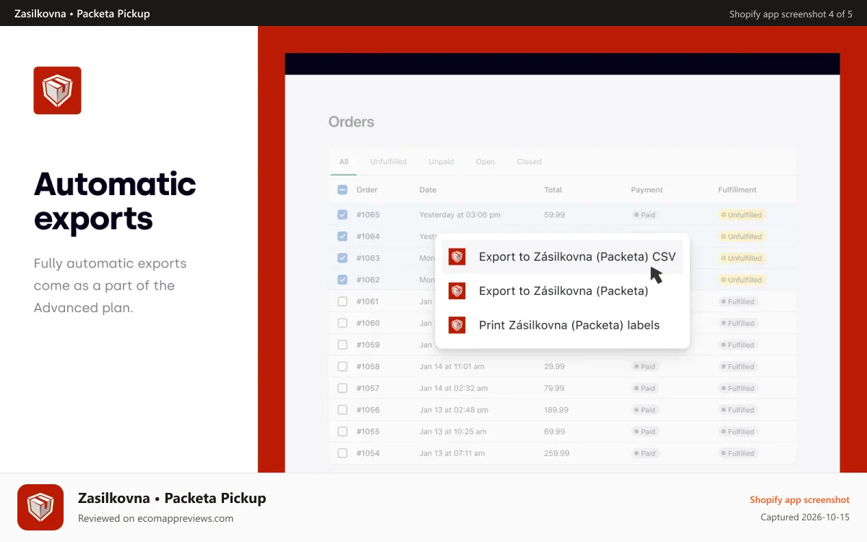Switch to the Unfulfilled tab
Screen dimensions: 867x542
[389, 162]
